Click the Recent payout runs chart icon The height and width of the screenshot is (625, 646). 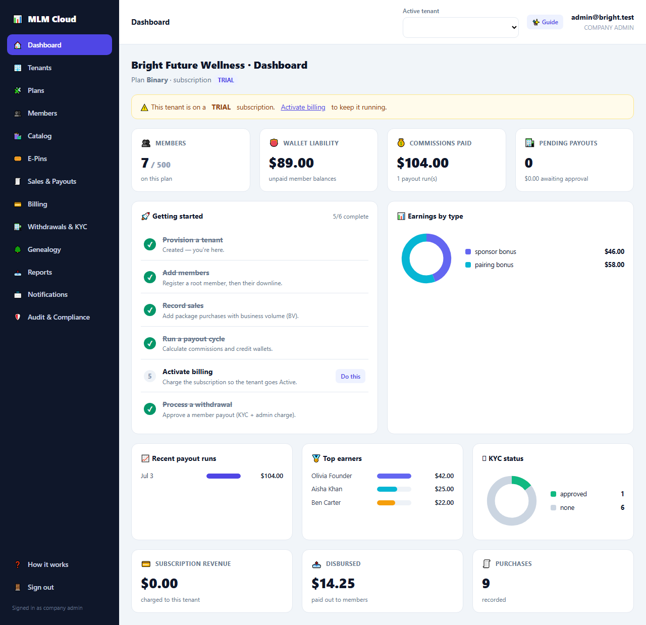[145, 458]
